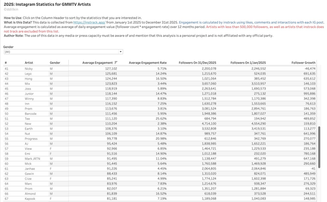Click New's follower count 4,714,100

209,124
